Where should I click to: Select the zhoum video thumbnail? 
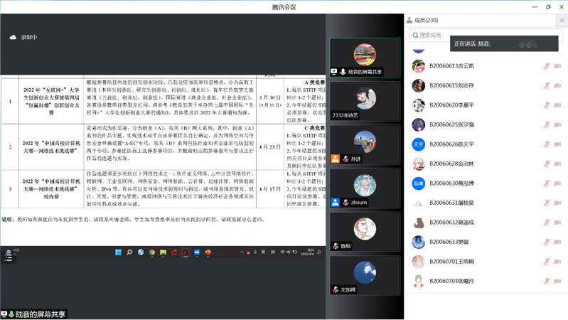[x=365, y=187]
